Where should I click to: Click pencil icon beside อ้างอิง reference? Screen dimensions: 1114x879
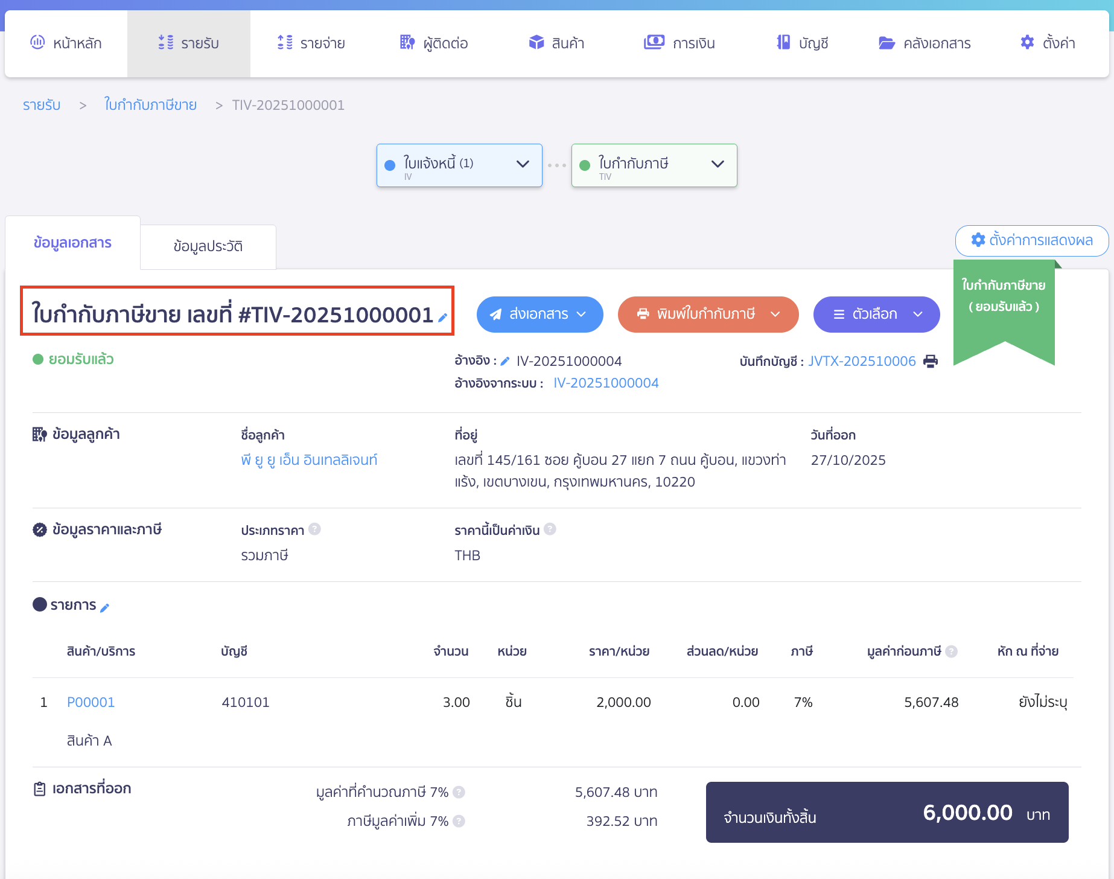pos(506,360)
